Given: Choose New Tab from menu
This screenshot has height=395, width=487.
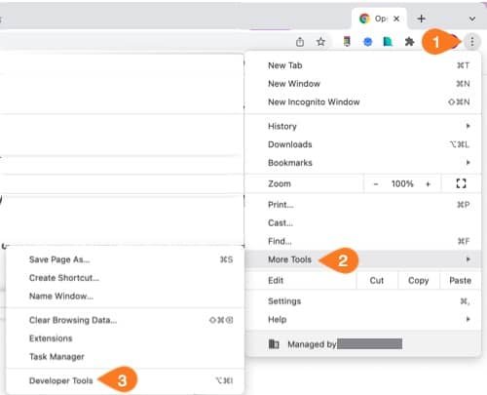Looking at the screenshot, I should [x=363, y=65].
